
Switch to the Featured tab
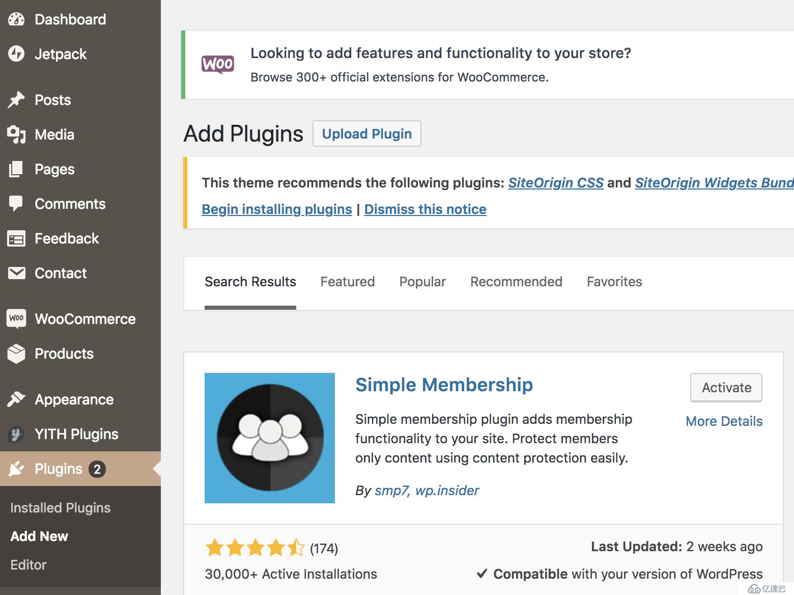(x=348, y=282)
